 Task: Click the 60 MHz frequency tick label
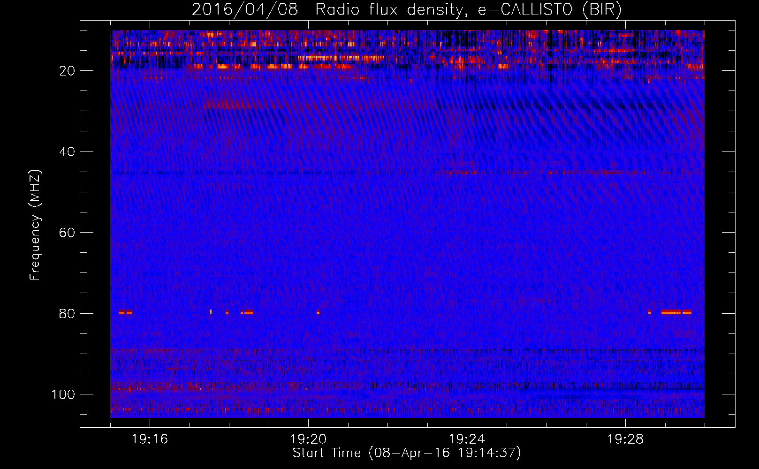(x=67, y=233)
